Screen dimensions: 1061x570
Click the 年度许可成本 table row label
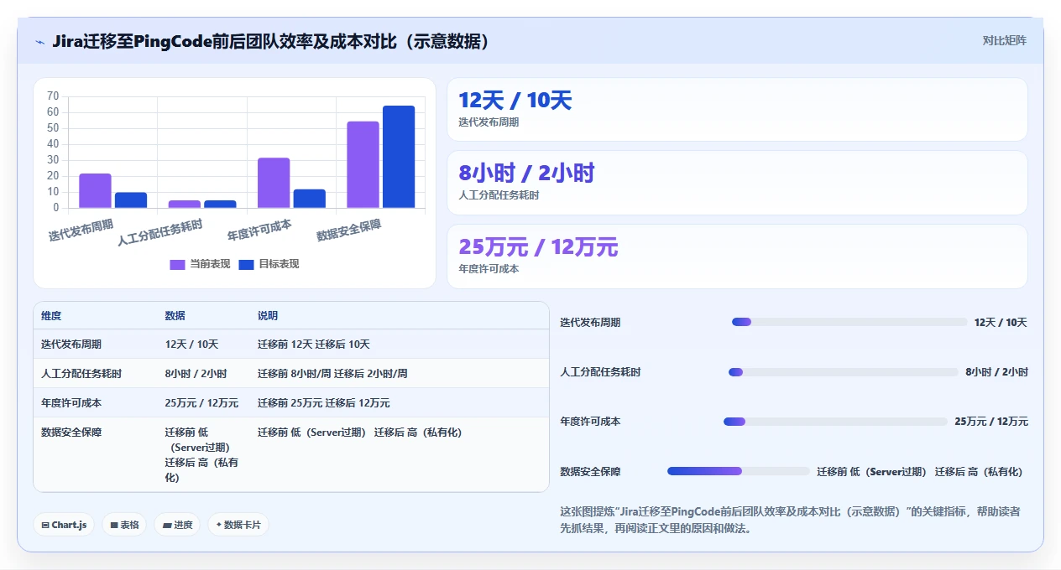71,403
